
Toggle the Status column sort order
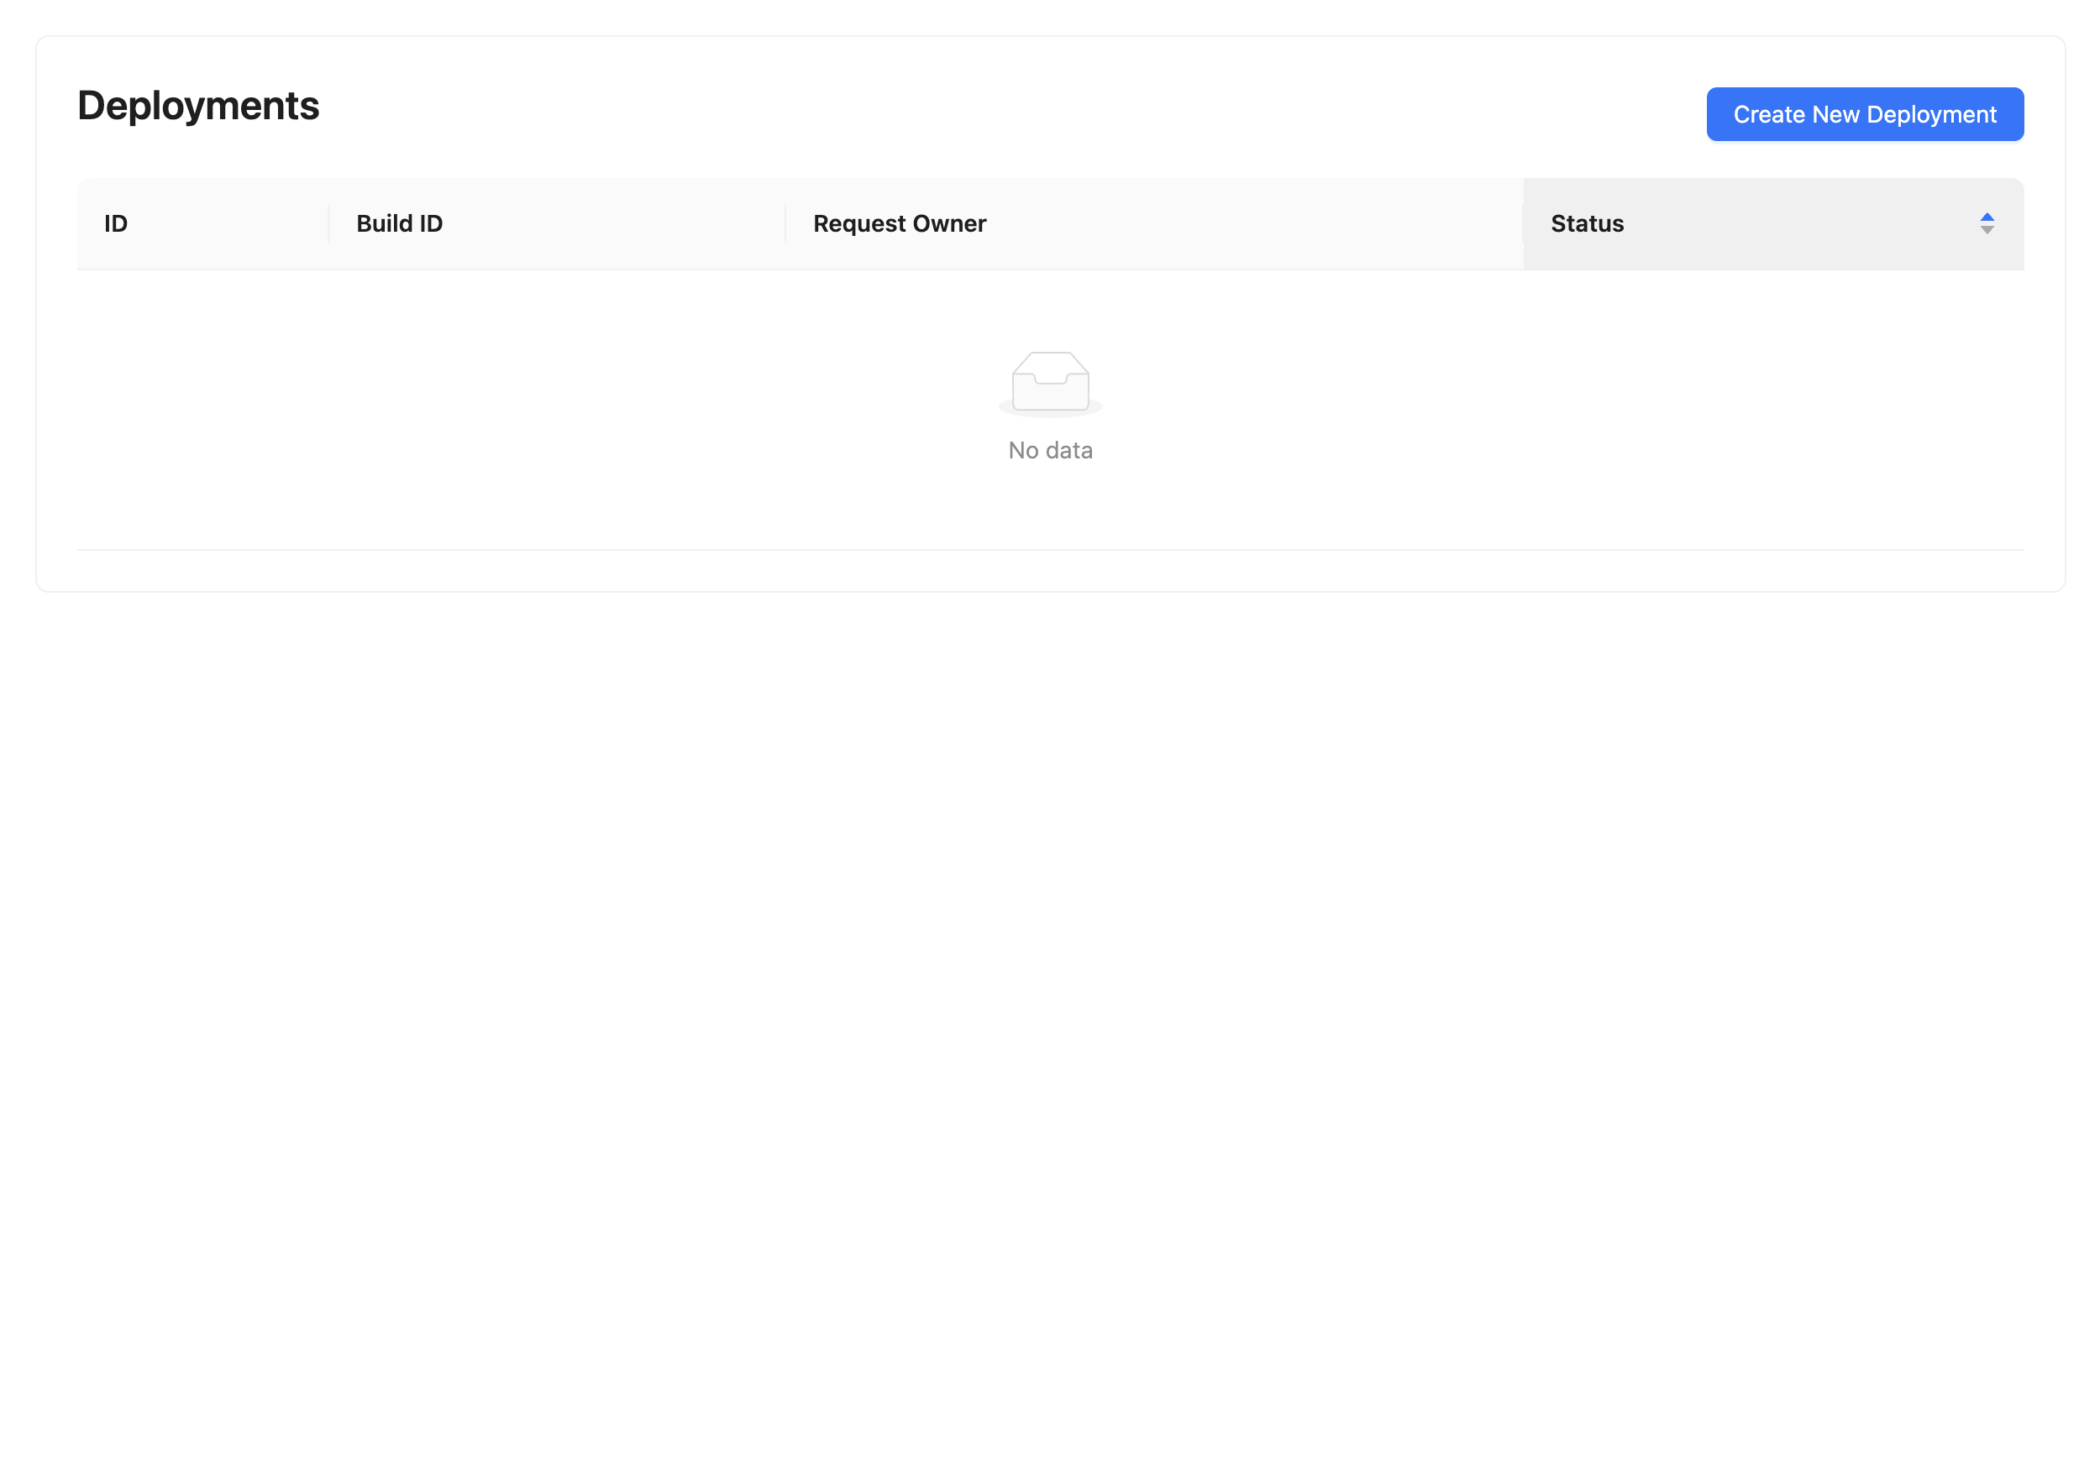pyautogui.click(x=1987, y=223)
